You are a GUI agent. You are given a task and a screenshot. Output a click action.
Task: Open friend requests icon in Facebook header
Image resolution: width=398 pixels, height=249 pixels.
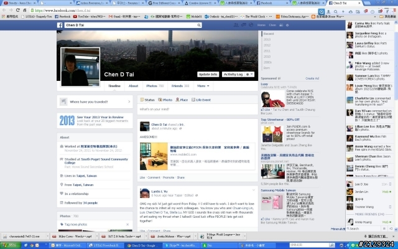click(x=236, y=25)
